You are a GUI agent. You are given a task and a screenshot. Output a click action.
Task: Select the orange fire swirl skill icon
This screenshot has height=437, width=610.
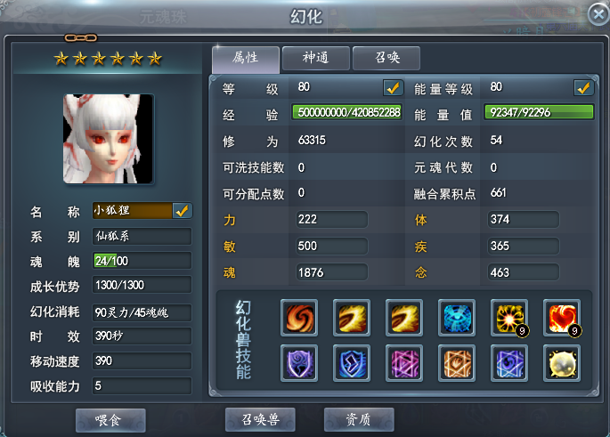(299, 318)
